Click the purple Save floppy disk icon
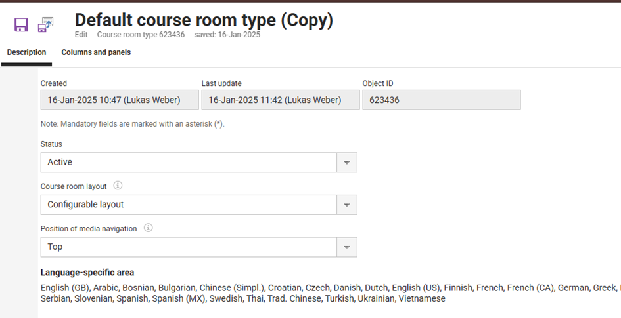The height and width of the screenshot is (318, 621). (21, 25)
